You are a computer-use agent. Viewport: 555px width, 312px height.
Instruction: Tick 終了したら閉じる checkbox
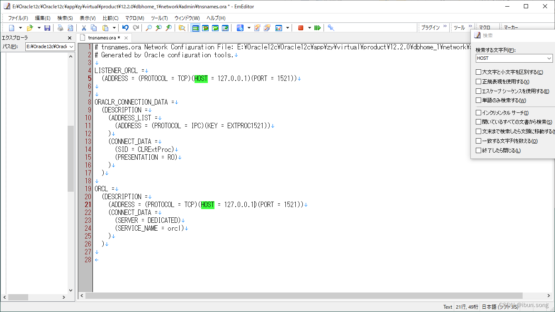(479, 151)
